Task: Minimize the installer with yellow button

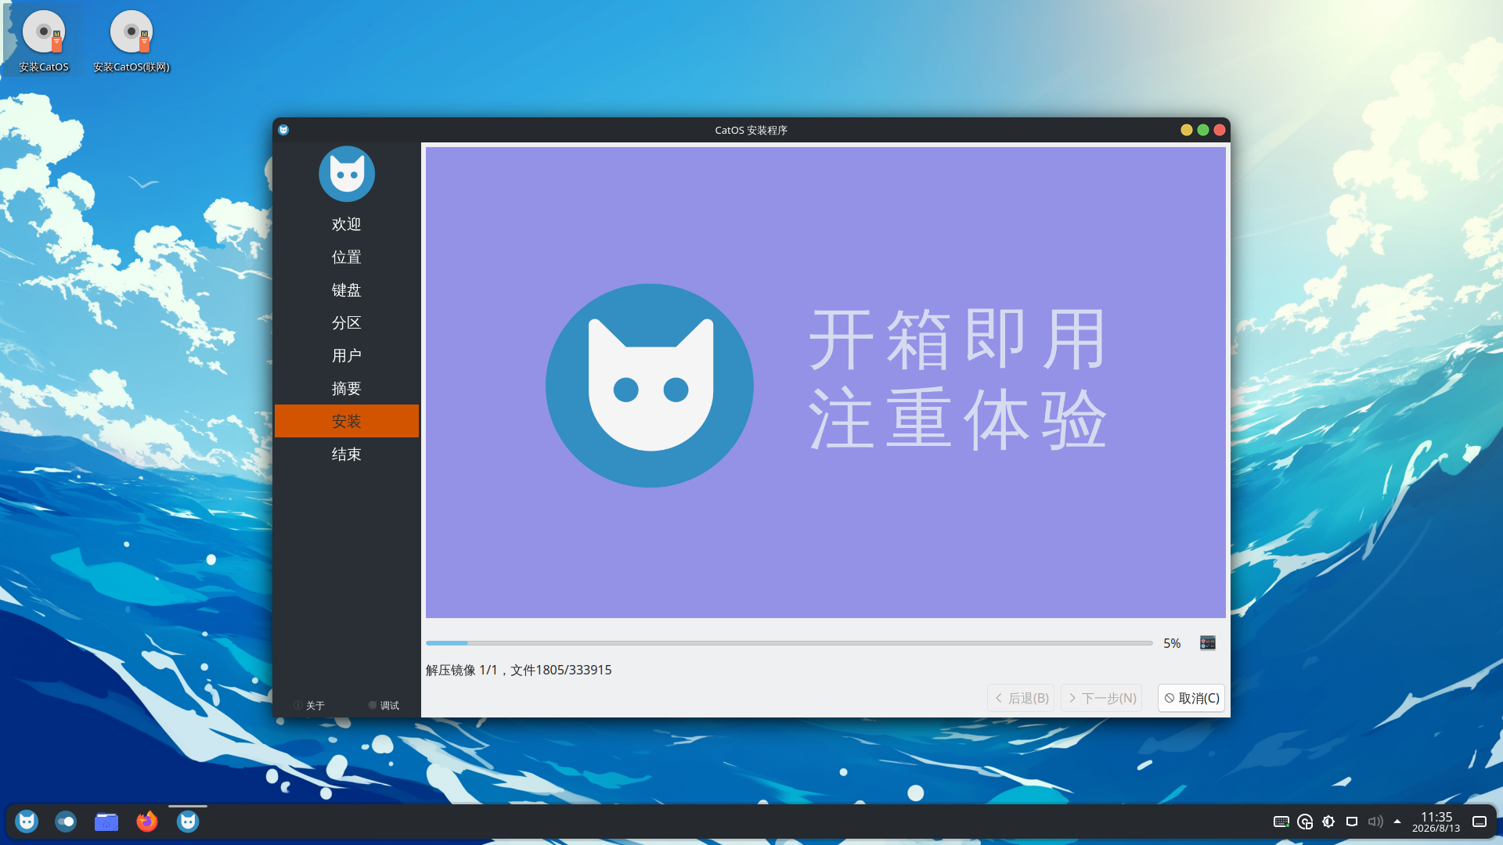Action: (1187, 130)
